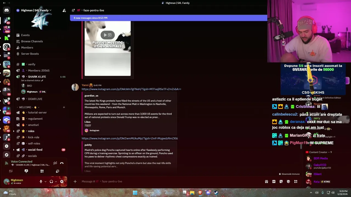Open the Members list entry
This screenshot has height=197, width=351.
[x=27, y=48]
